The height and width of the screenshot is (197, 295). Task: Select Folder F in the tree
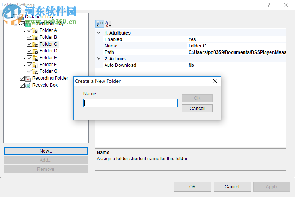[x=48, y=65]
